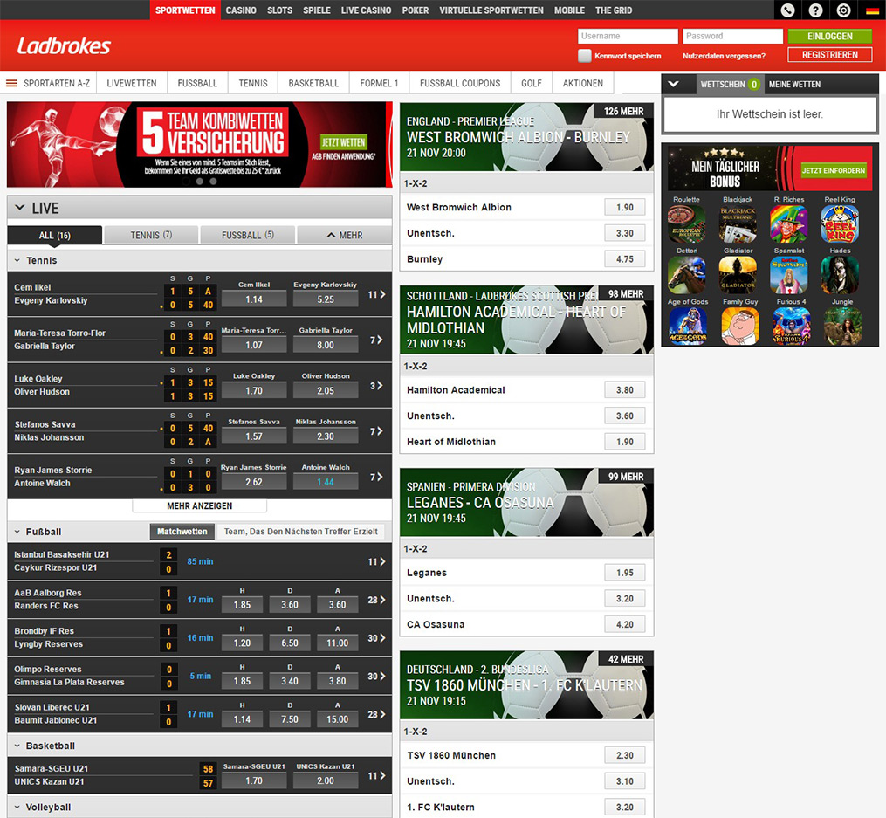Open more markets for Istanbul Basaksehir U21 match
The image size is (886, 818).
(x=377, y=561)
